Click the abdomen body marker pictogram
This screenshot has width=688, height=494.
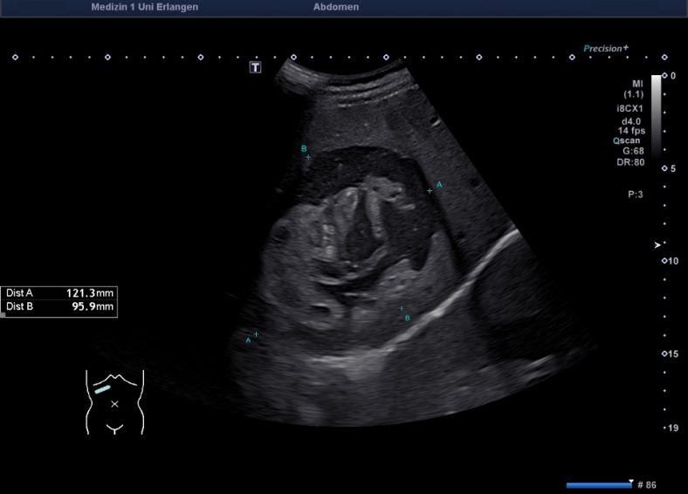coord(114,401)
